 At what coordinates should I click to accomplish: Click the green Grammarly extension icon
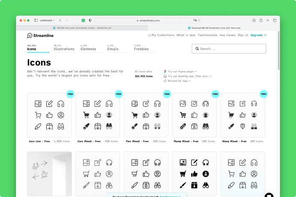(83, 21)
